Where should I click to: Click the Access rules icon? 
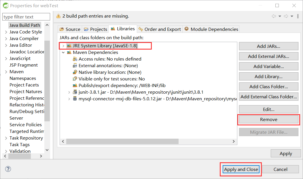pos(75,59)
